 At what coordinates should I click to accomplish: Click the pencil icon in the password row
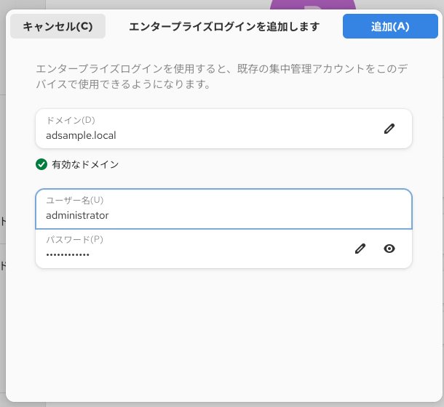point(360,249)
